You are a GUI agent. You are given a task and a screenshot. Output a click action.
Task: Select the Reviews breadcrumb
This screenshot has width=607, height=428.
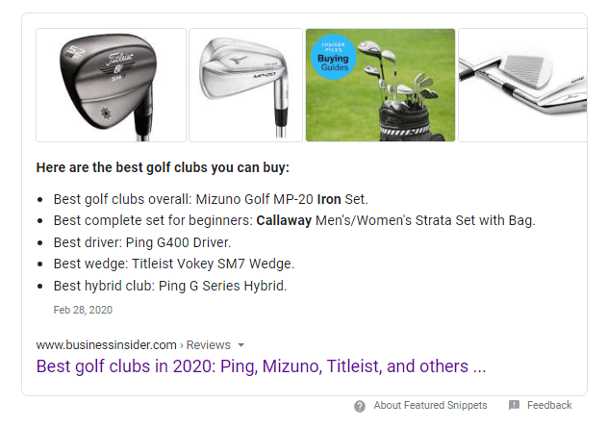coord(209,345)
